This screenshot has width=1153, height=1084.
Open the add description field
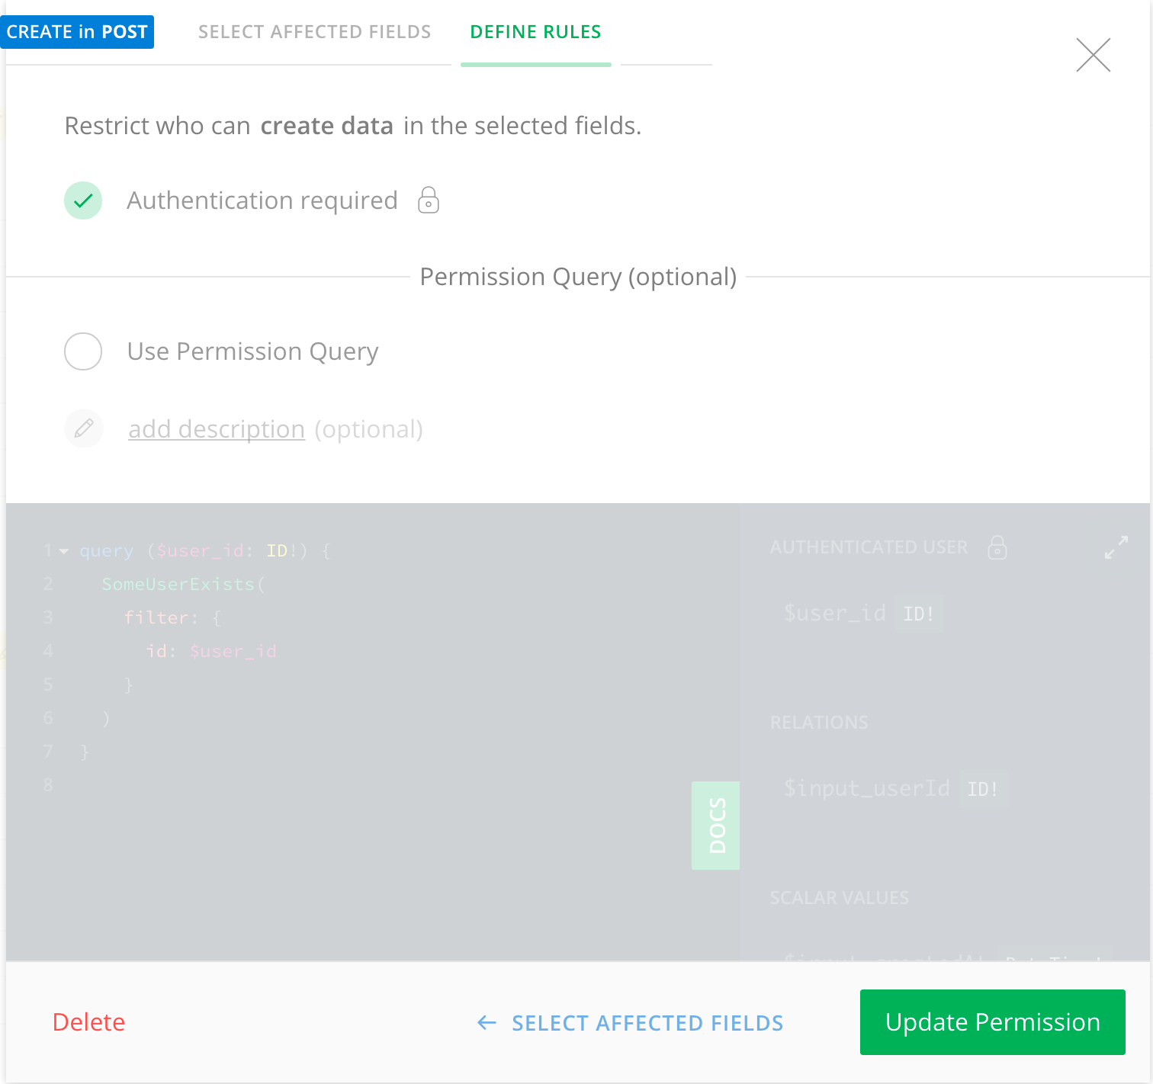216,428
